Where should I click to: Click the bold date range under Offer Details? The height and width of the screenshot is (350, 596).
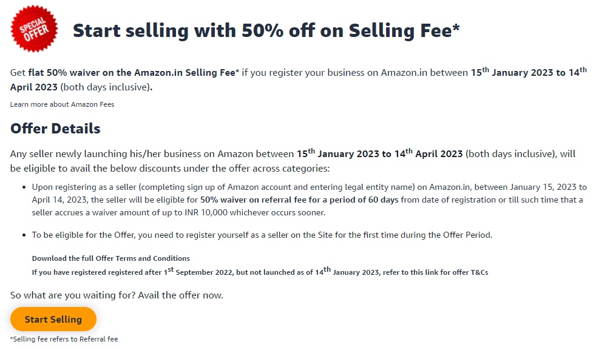click(x=379, y=154)
